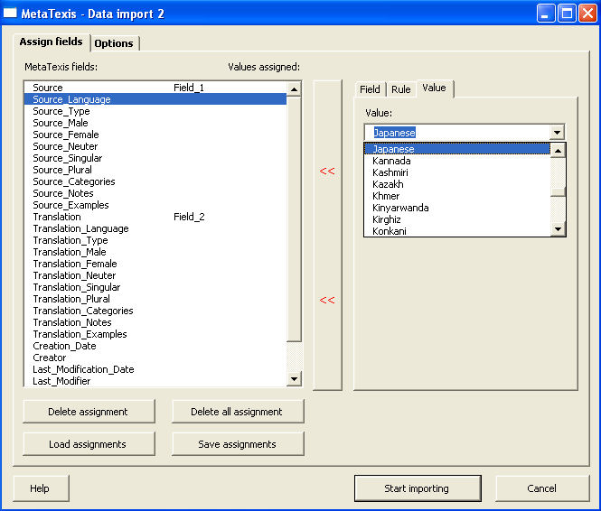Open Help

point(41,488)
